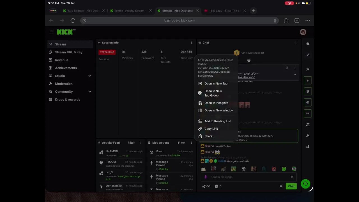Viewport: 359px width, 202px height.
Task: Toggle the Activity Feed lightning widget button
Action: (308, 80)
